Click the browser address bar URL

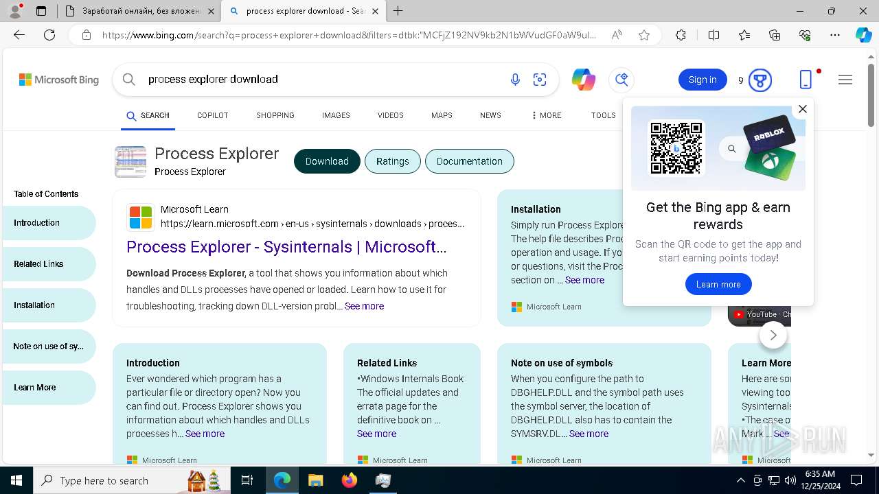[350, 35]
